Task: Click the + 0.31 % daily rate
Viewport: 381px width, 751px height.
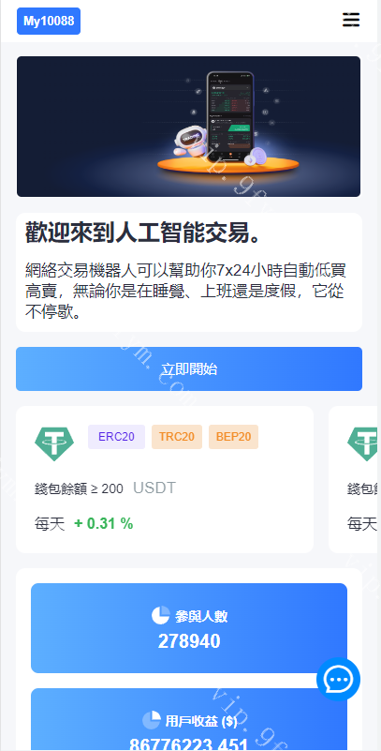Action: pyautogui.click(x=104, y=523)
